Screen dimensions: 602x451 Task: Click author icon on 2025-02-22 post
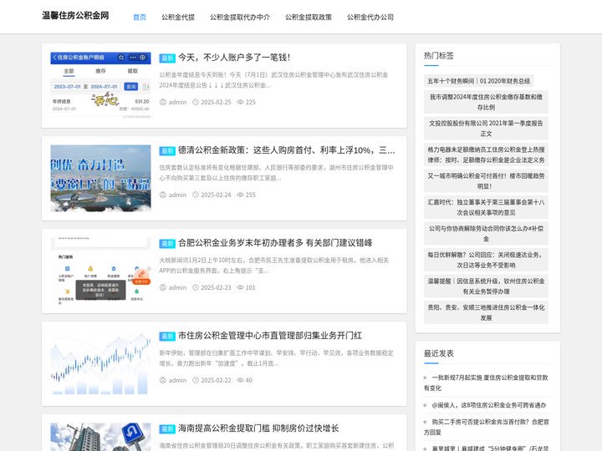click(163, 381)
